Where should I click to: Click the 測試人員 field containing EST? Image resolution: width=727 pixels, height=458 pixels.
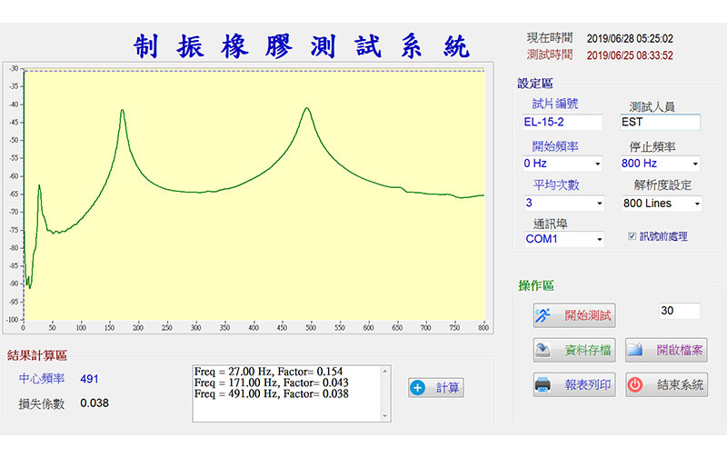pos(659,122)
